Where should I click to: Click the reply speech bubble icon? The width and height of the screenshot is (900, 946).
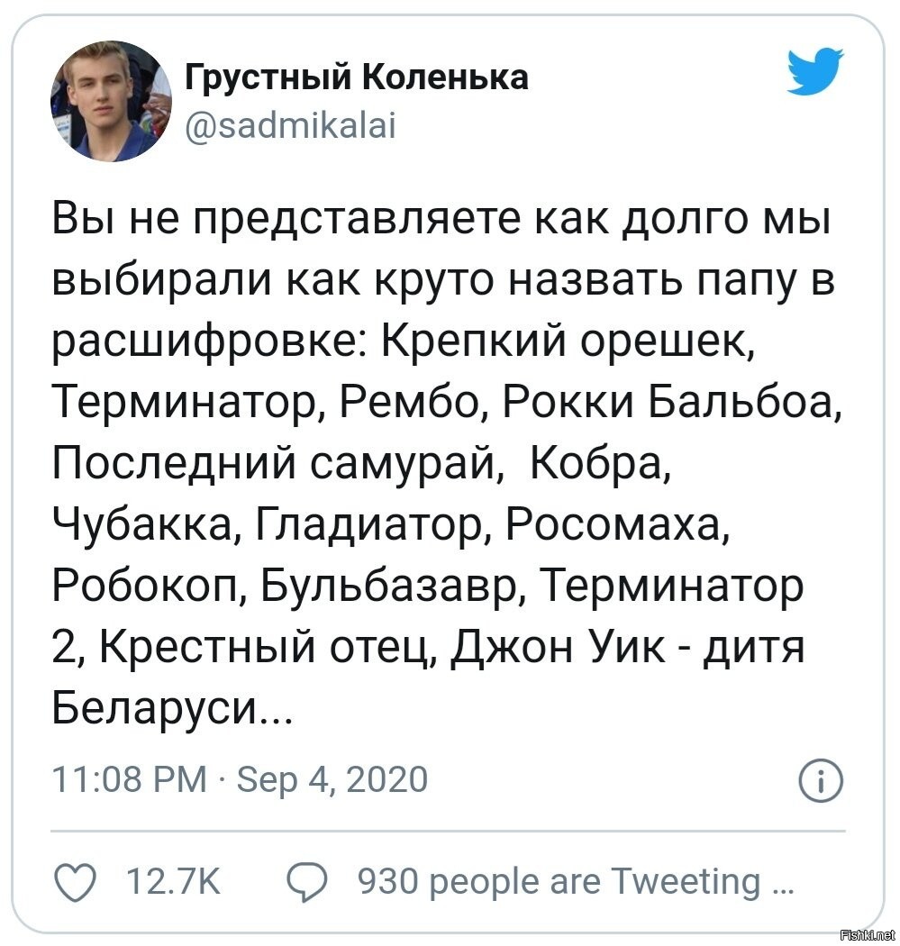[x=306, y=880]
